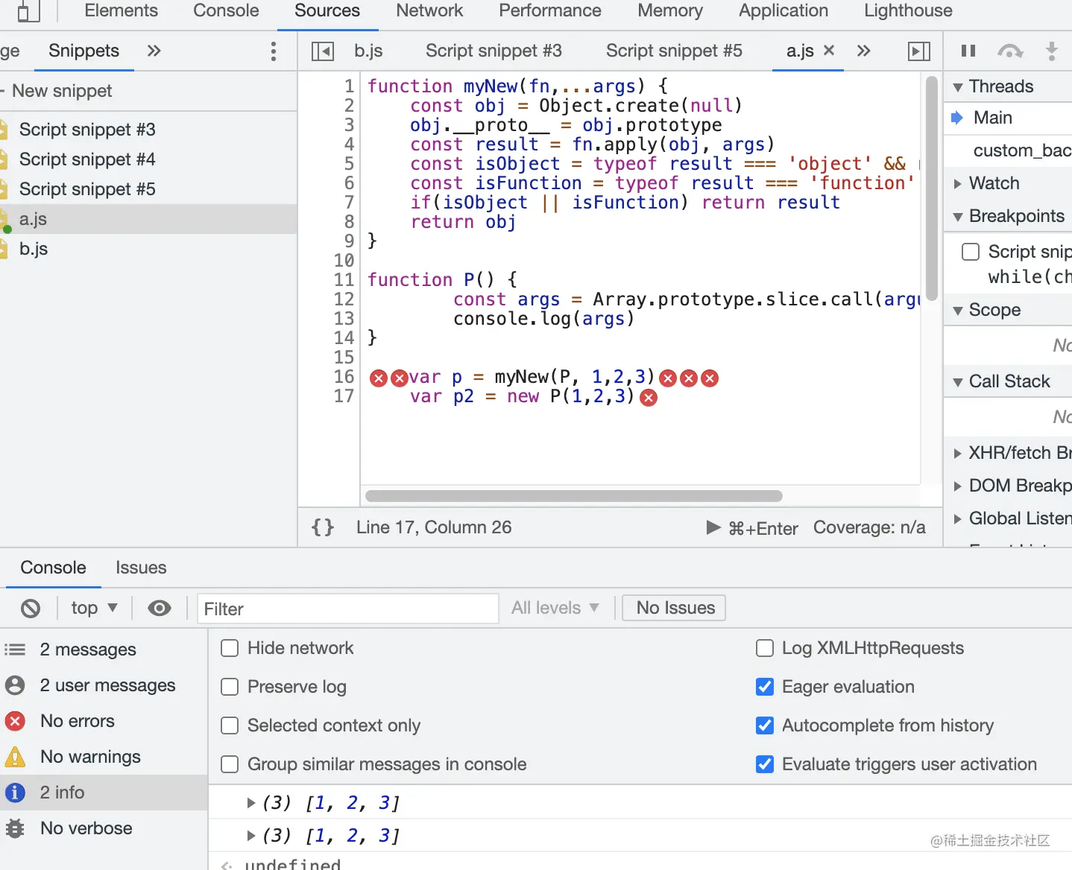The height and width of the screenshot is (870, 1072).
Task: Step over next function call
Action: [1010, 51]
